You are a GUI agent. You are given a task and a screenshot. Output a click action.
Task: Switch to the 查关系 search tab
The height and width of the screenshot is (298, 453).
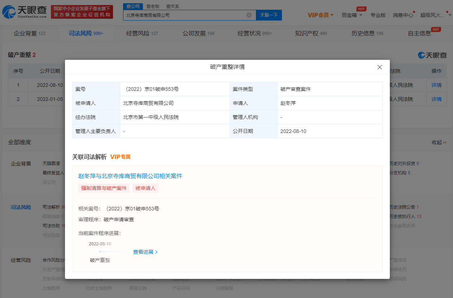(x=172, y=6)
